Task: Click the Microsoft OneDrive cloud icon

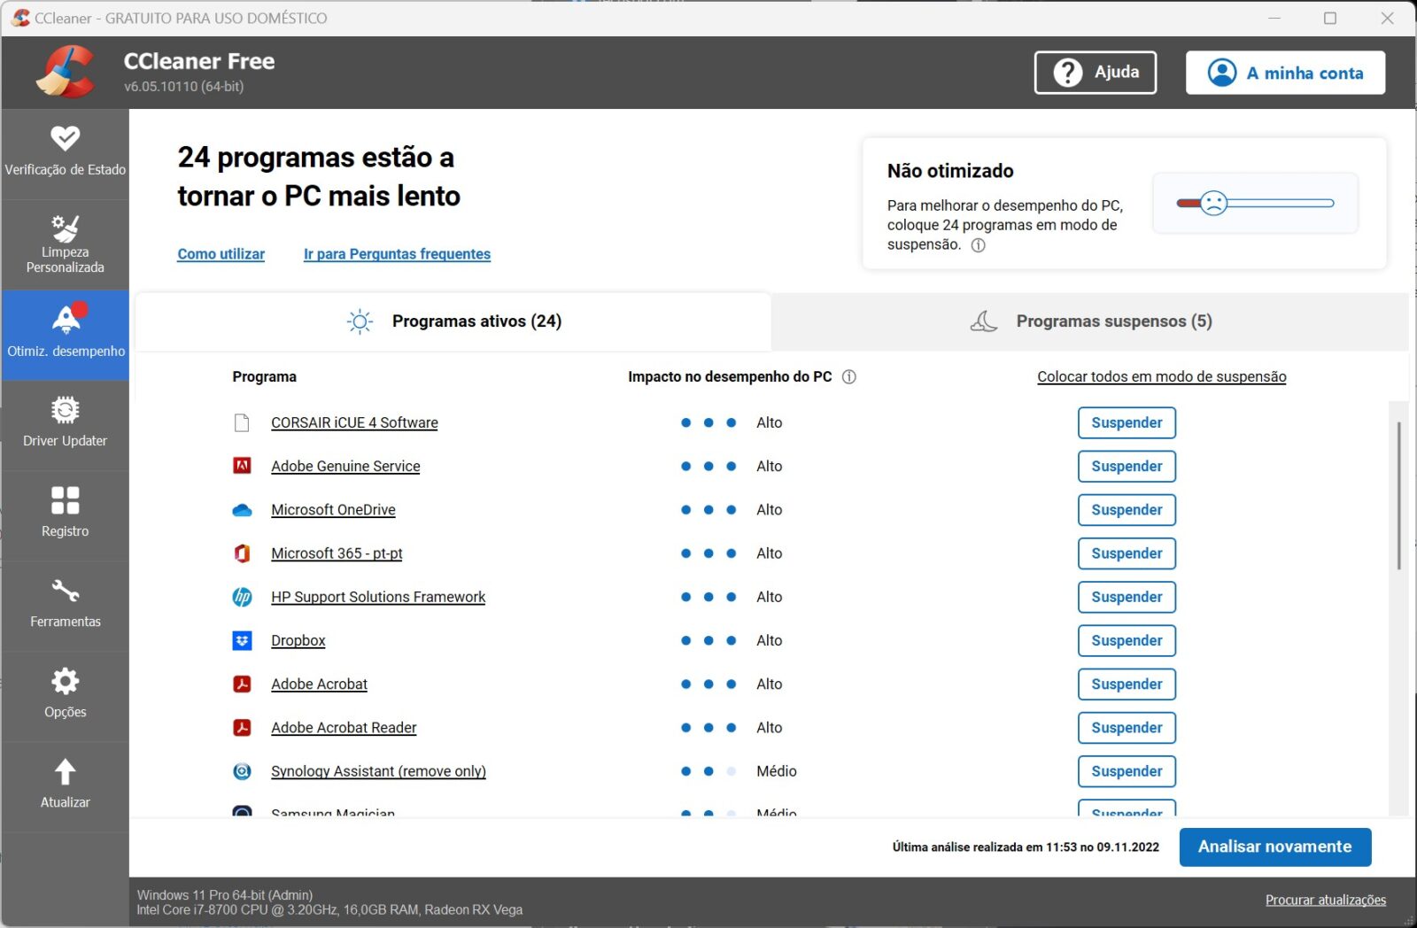Action: 242,509
